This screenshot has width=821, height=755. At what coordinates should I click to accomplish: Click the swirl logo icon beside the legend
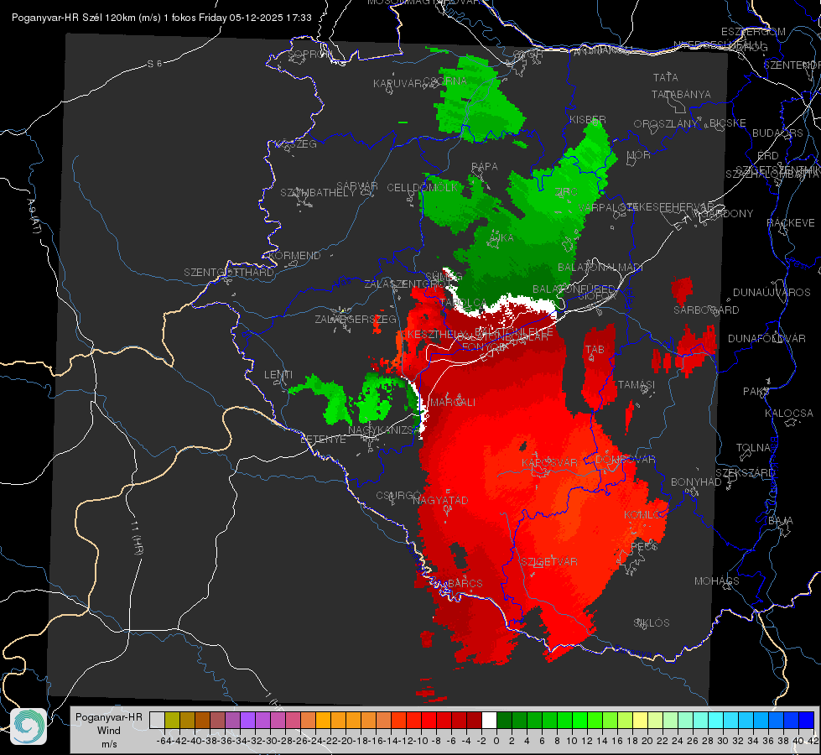click(29, 726)
